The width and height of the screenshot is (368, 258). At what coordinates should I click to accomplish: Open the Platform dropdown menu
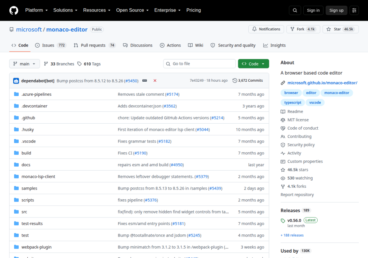[x=36, y=10]
